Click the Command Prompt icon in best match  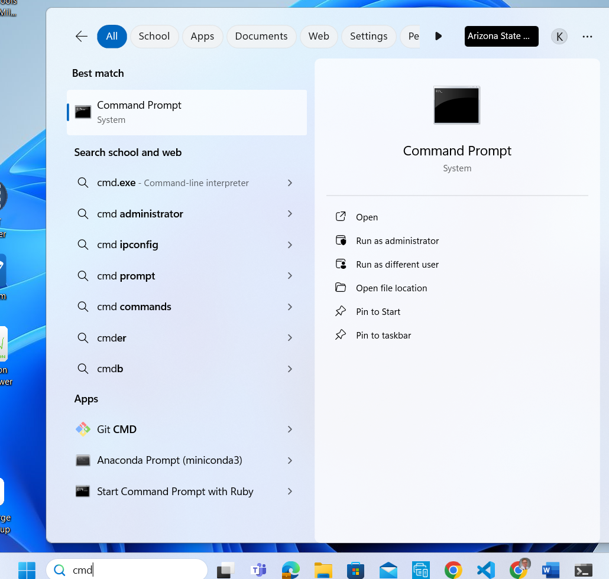83,112
